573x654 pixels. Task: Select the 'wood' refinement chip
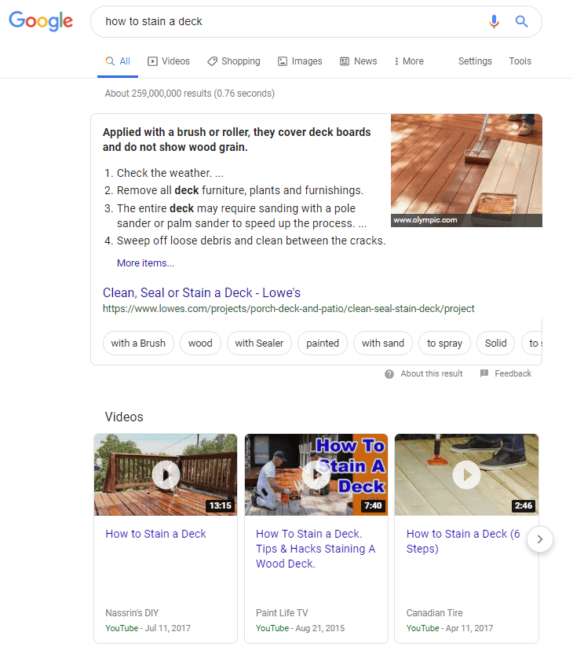click(200, 344)
